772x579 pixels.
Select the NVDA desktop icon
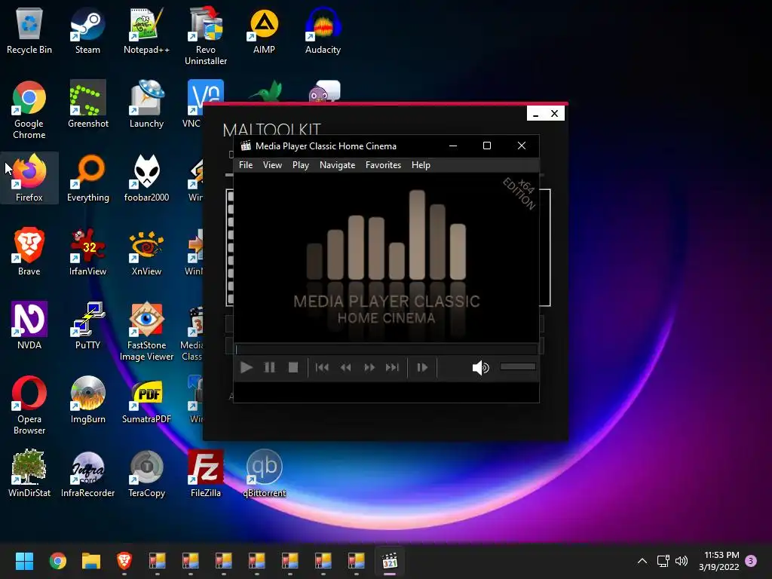tap(29, 326)
